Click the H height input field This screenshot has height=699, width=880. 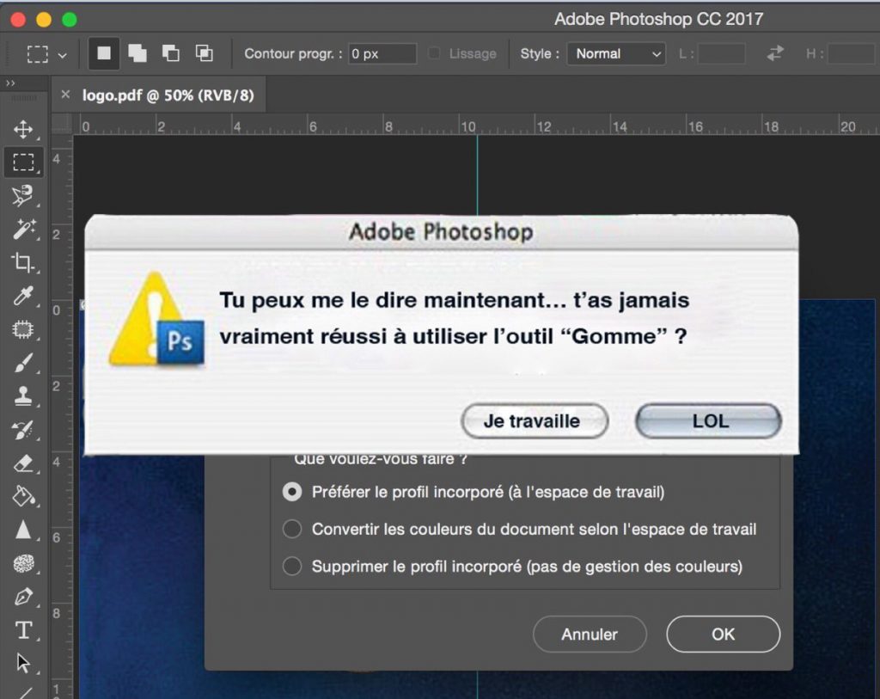point(851,54)
